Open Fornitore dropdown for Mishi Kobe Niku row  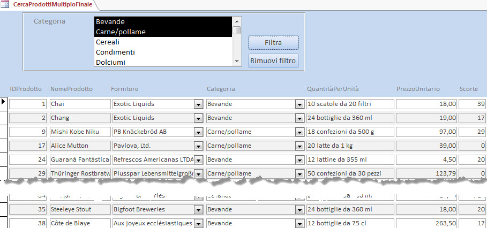point(198,132)
